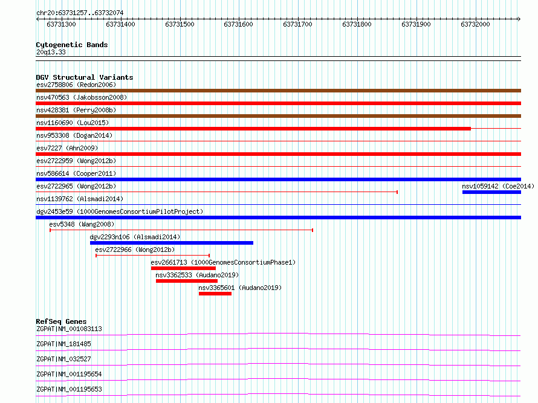Select the blue nsv586614 variant bar
538x403 pixels.
tap(278, 179)
